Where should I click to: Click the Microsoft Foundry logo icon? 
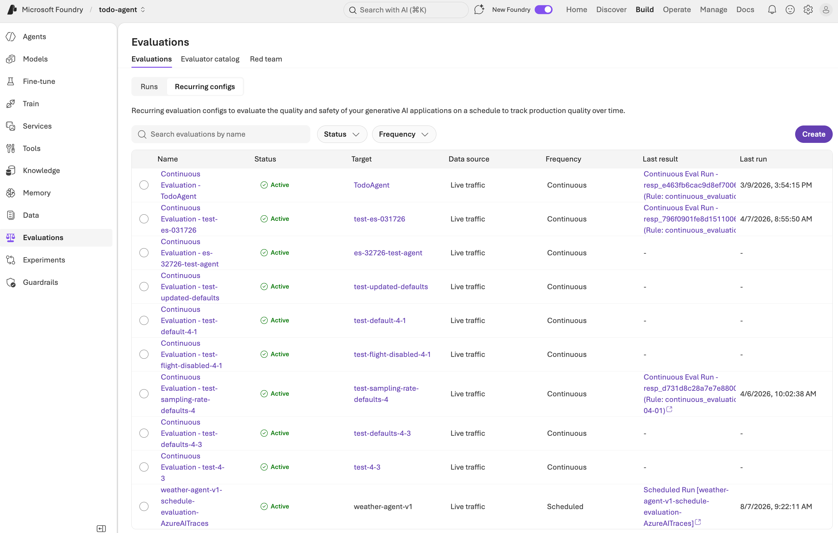12,9
